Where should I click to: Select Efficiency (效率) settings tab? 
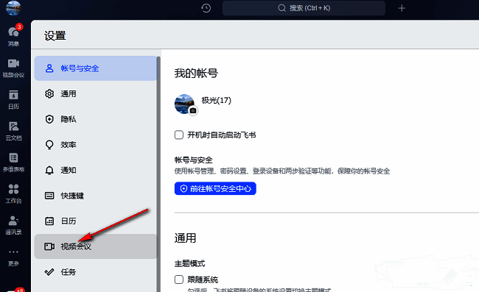[x=96, y=145]
